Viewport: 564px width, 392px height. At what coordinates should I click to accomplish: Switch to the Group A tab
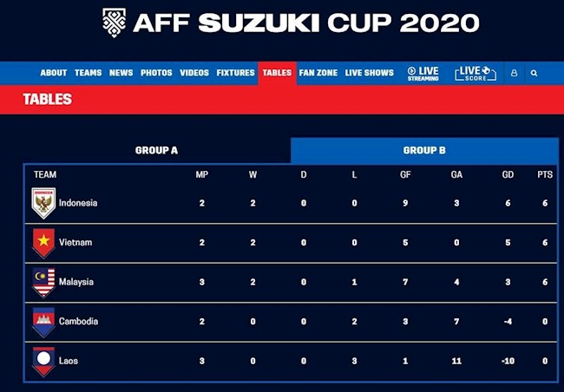156,150
